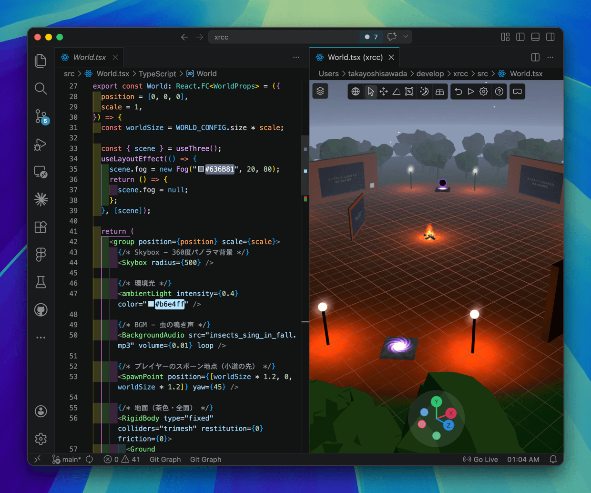Screen dimensions: 591x493
Task: Open the globe tool in the viewport toolbar
Action: (355, 91)
